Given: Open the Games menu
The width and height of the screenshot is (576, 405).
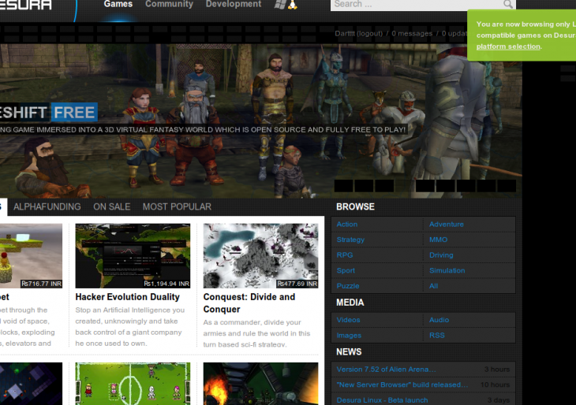Looking at the screenshot, I should pos(118,4).
